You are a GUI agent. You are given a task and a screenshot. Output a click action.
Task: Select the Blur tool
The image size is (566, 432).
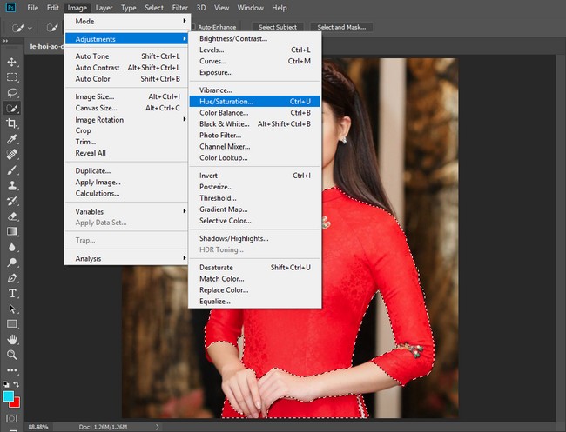tap(12, 247)
